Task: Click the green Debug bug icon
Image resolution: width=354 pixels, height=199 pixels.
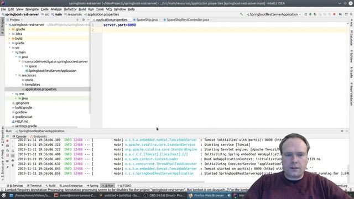Action: pos(310,14)
